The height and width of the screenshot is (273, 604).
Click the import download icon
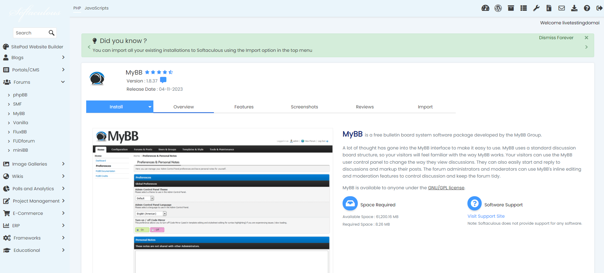tap(574, 8)
